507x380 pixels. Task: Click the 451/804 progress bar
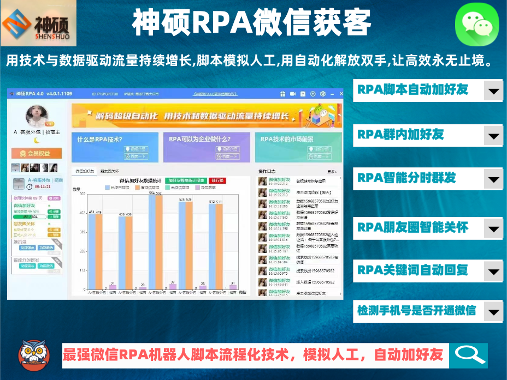30,217
